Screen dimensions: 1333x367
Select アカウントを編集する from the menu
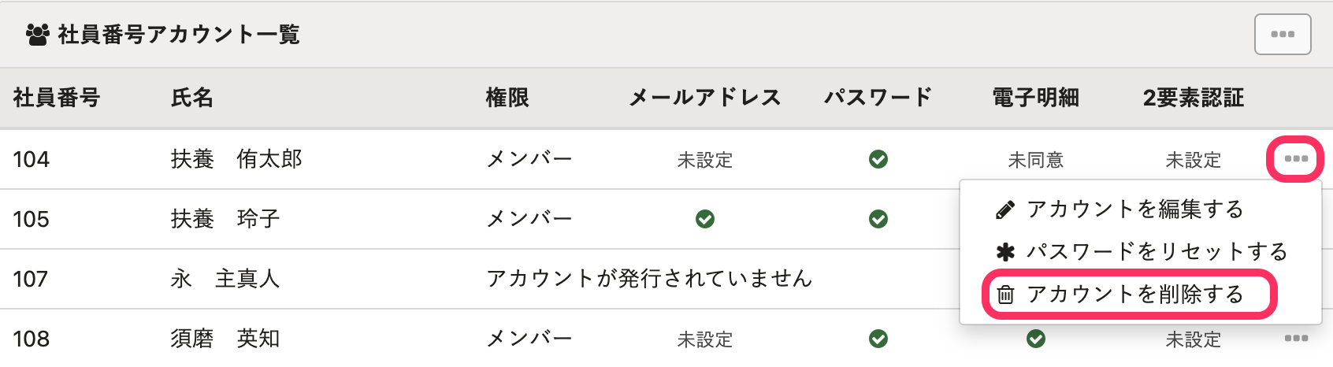point(1134,209)
